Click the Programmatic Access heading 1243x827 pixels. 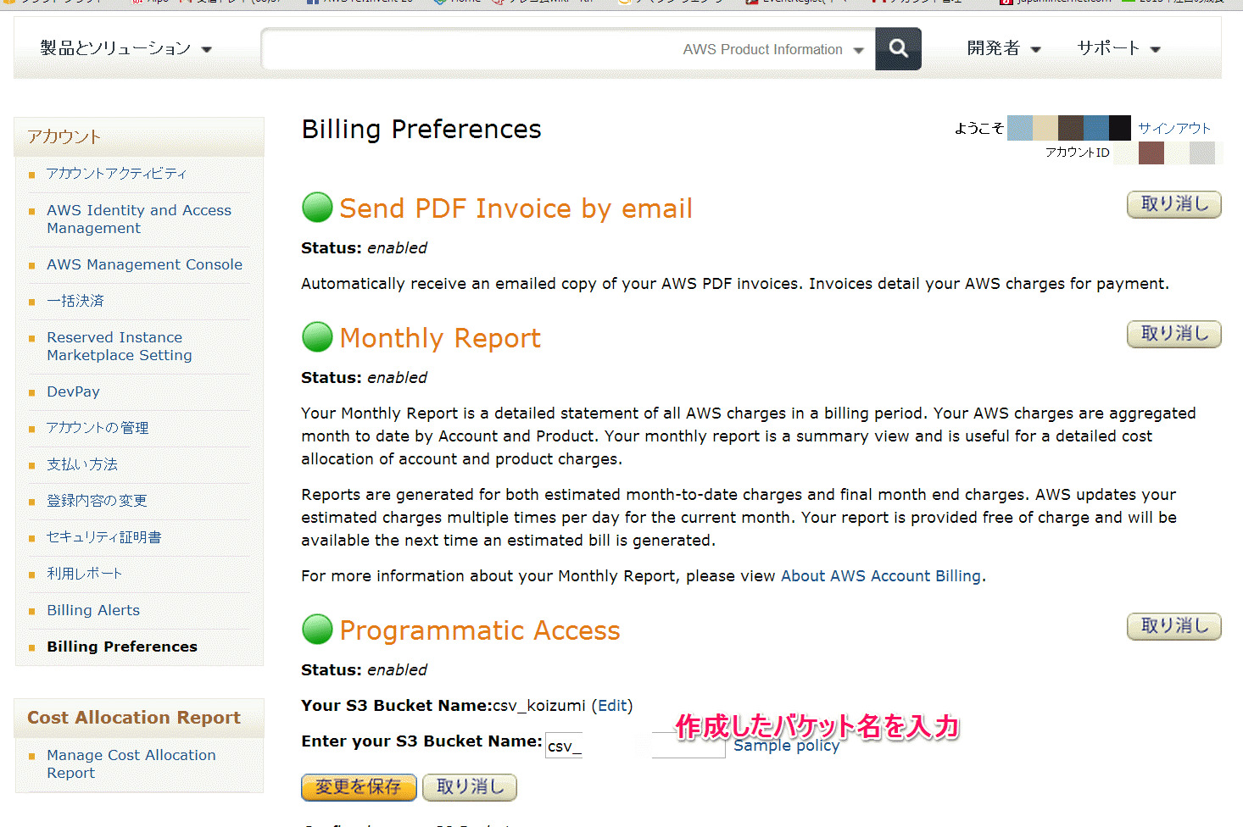480,630
